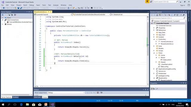
Task: Click View Code icon in Solution Explorer
Action: [181, 15]
